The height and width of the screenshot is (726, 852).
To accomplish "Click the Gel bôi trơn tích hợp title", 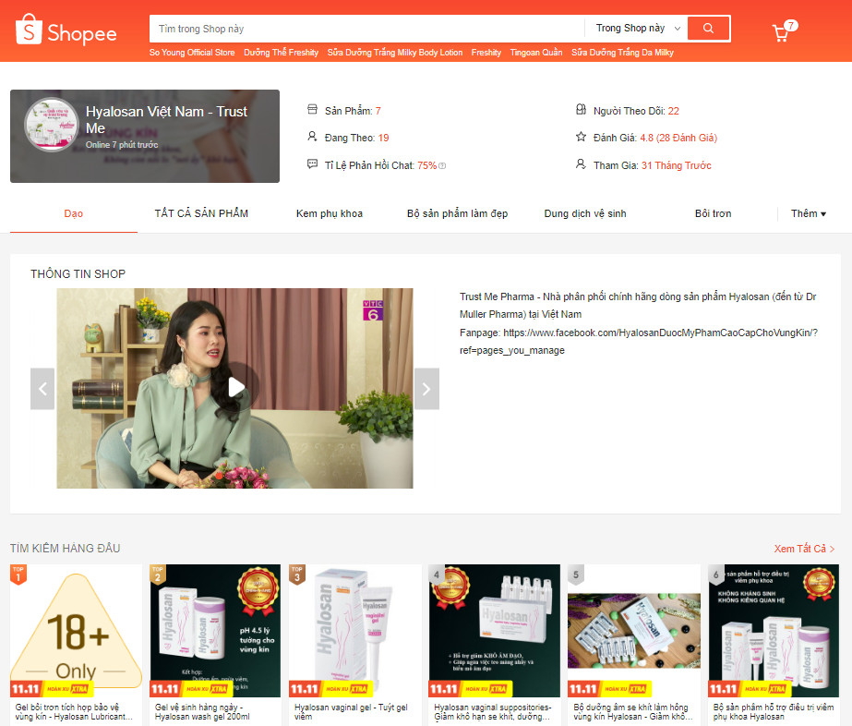I will pyautogui.click(x=74, y=712).
